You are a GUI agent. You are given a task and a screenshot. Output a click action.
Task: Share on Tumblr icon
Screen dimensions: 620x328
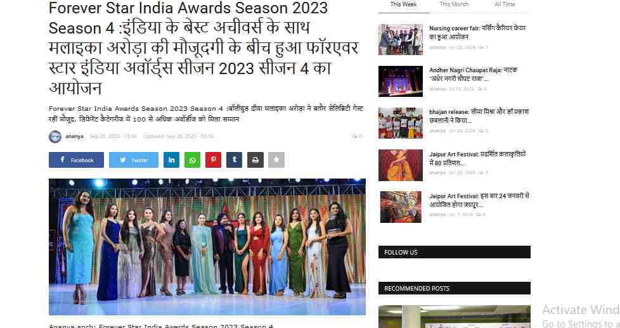234,160
